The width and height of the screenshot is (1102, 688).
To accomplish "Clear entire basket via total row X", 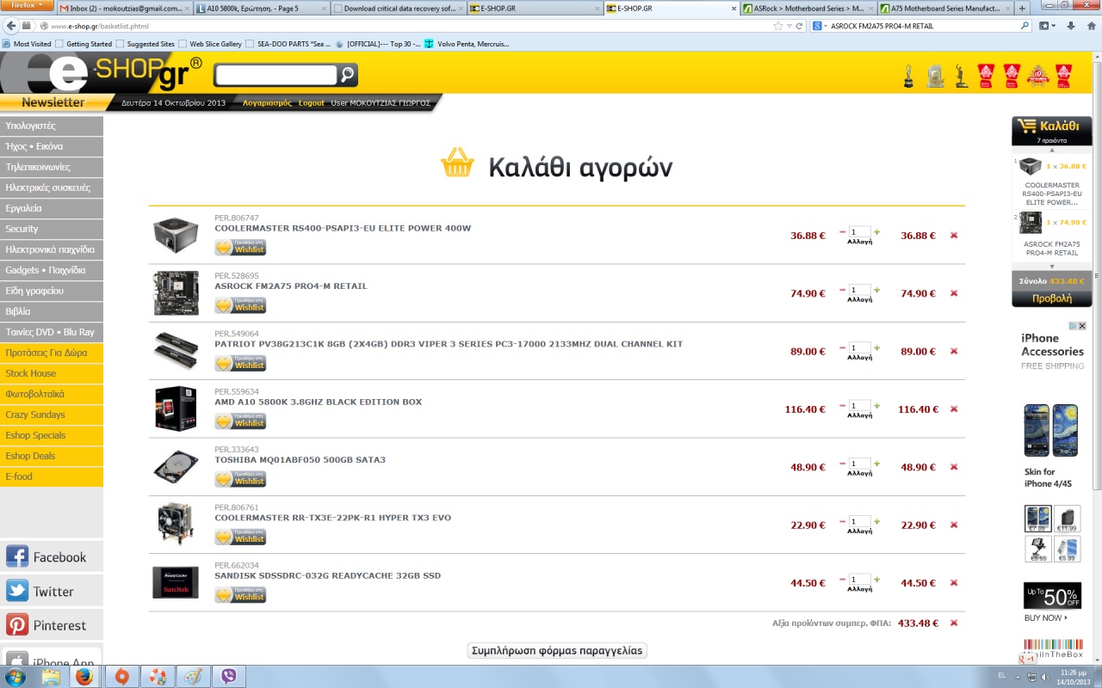I will click(x=953, y=623).
